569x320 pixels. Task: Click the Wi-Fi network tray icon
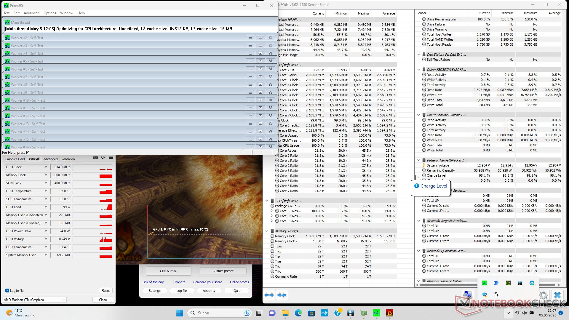coord(517,313)
